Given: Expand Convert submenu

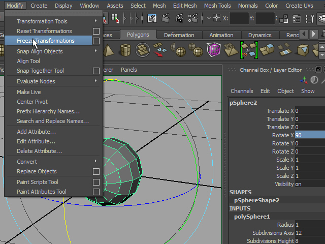Looking at the screenshot, I should click(95, 161).
